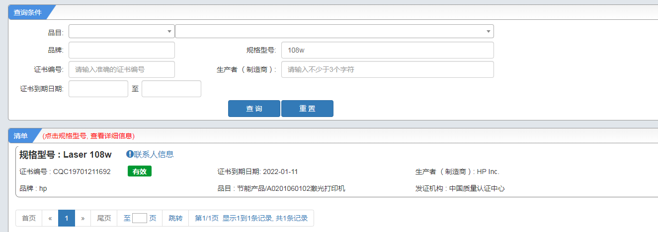Click the 节能产品/A0201060102激光打印机 text

pyautogui.click(x=291, y=188)
